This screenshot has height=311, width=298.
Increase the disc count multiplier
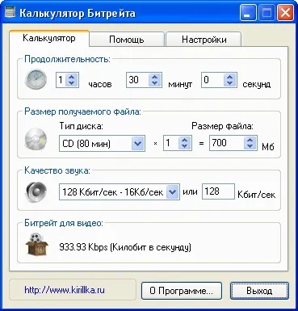(184, 140)
